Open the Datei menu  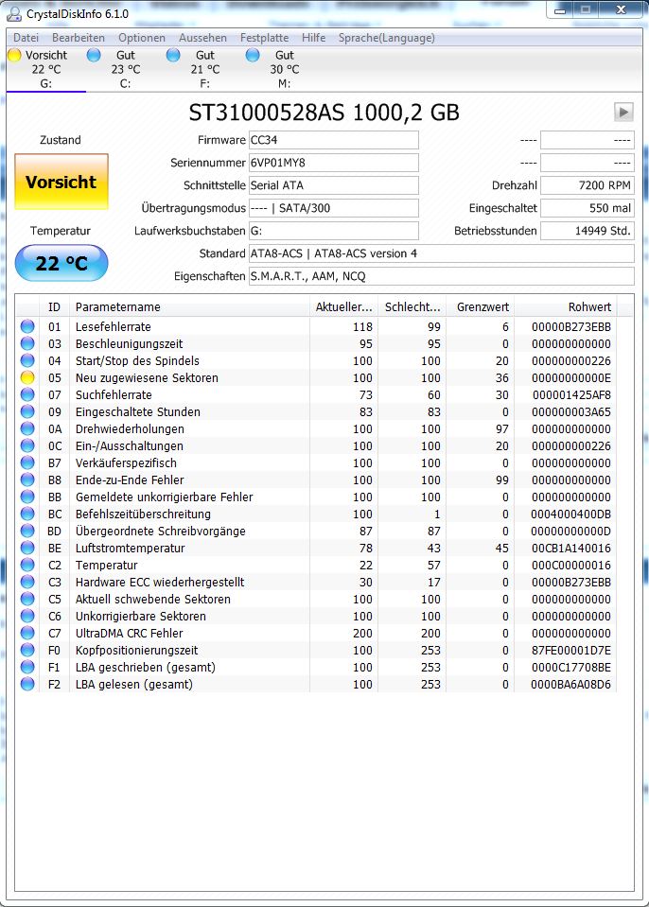click(26, 38)
